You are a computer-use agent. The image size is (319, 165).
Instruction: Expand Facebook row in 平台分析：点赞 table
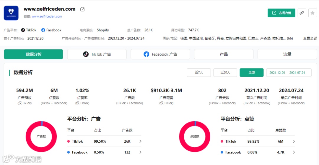294,152
